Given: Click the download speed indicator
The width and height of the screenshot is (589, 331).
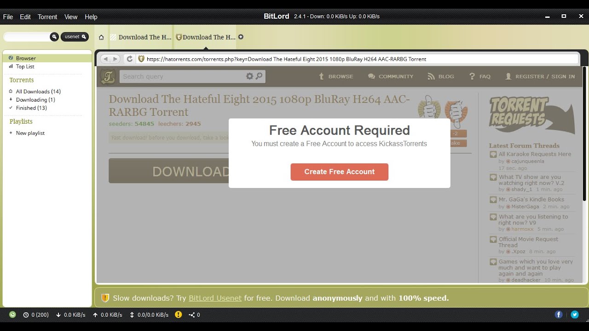Looking at the screenshot, I should tap(71, 315).
